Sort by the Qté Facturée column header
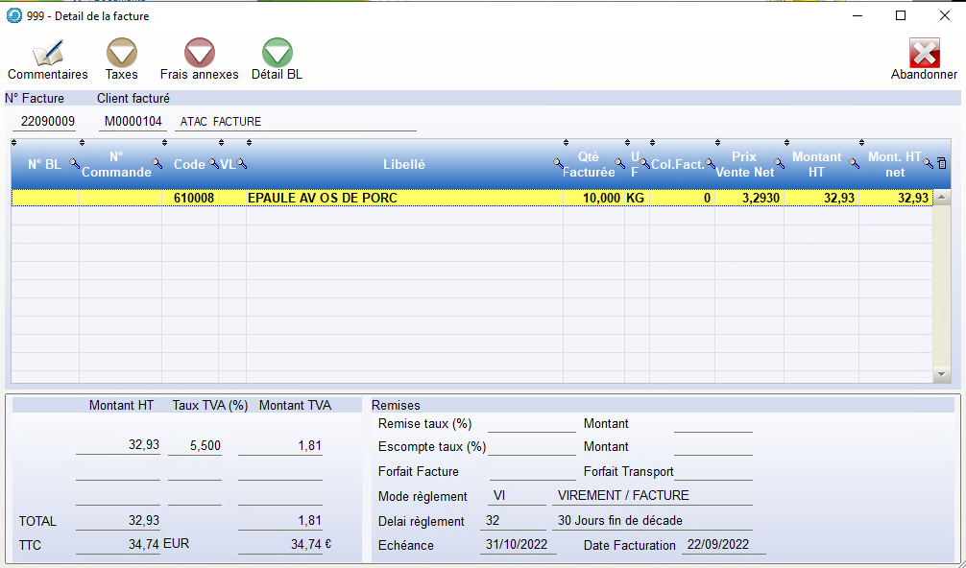966x568 pixels. click(588, 164)
